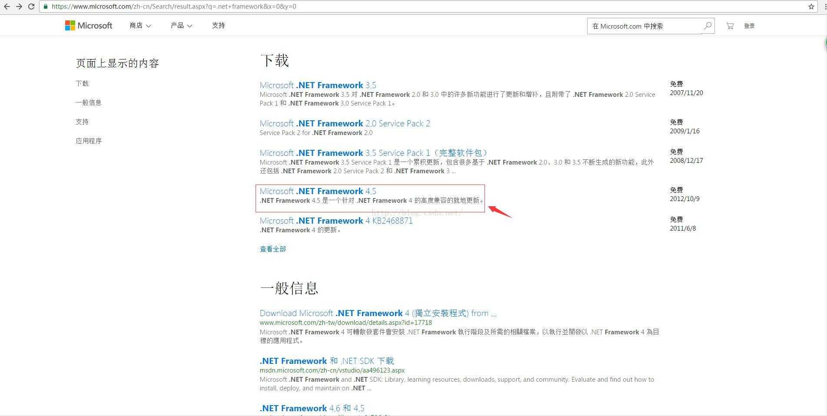Open .NET Framework 和 .NET SDK 下载 result

click(327, 361)
